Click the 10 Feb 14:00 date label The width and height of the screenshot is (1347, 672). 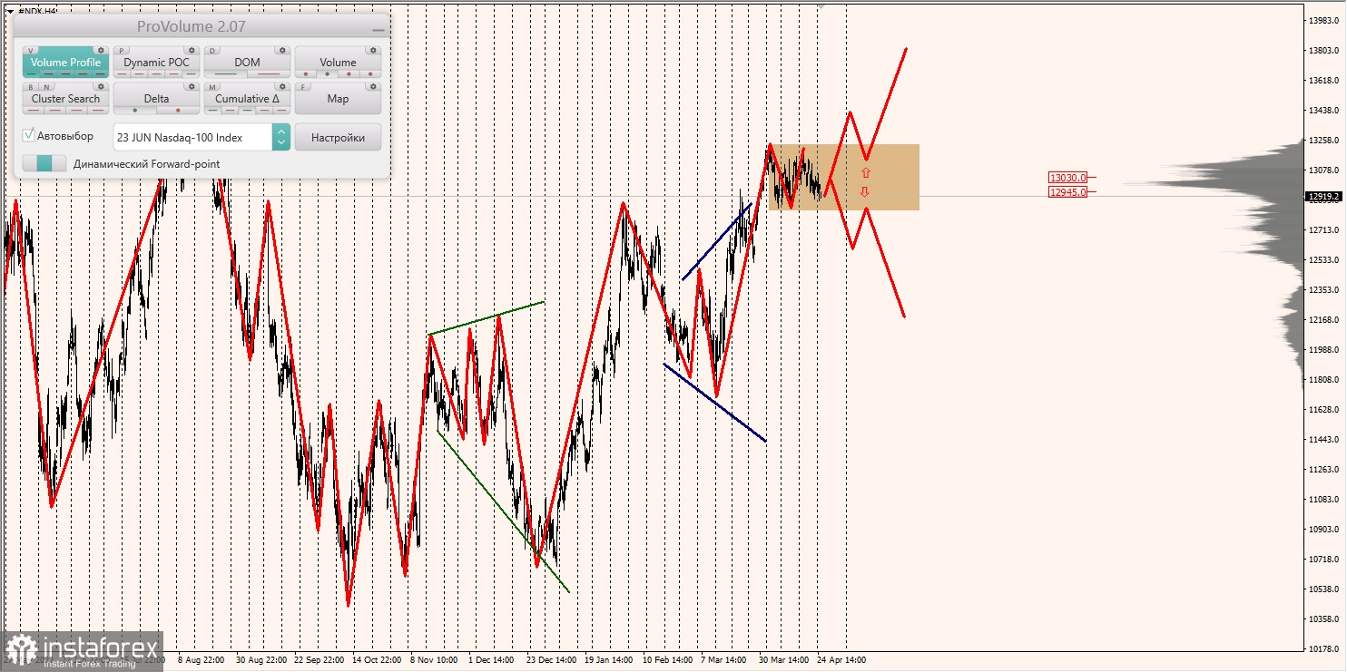click(667, 660)
